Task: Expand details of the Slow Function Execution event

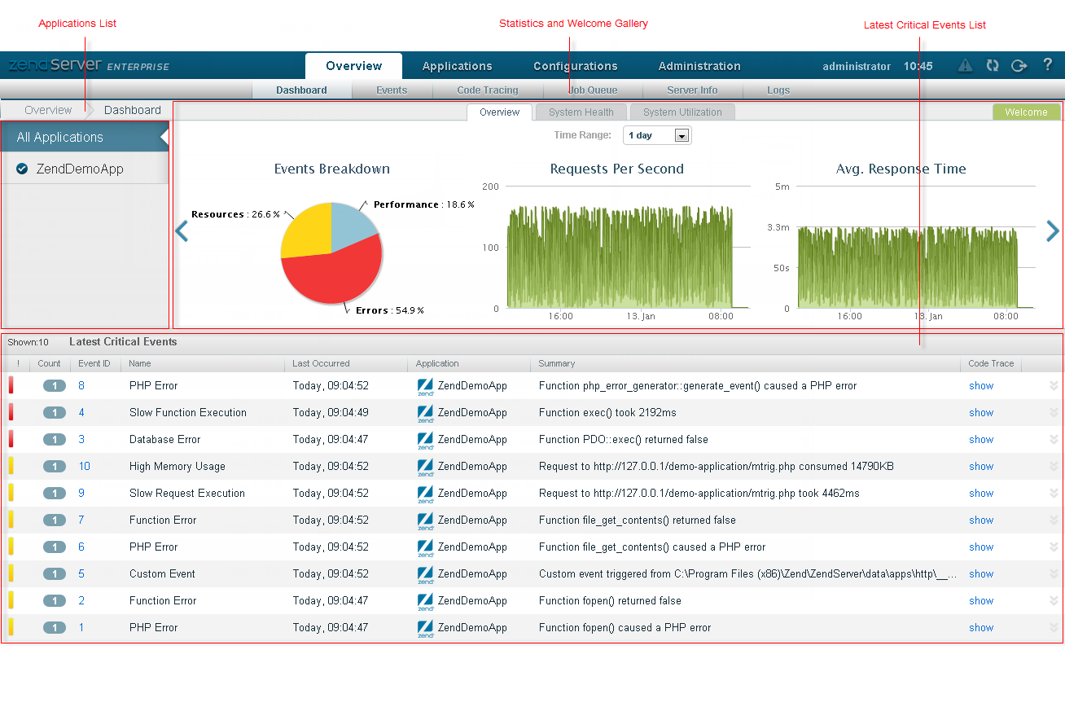Action: click(x=1054, y=413)
